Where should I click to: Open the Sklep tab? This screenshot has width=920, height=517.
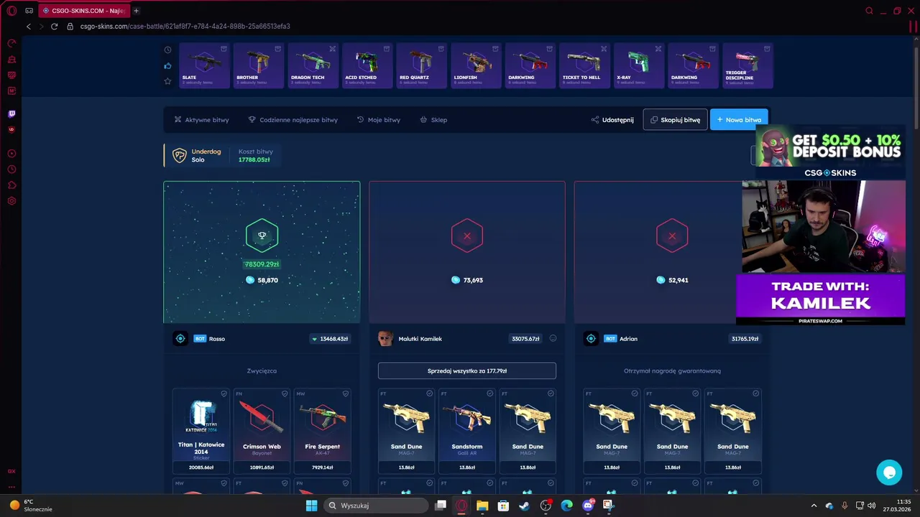[x=433, y=120]
